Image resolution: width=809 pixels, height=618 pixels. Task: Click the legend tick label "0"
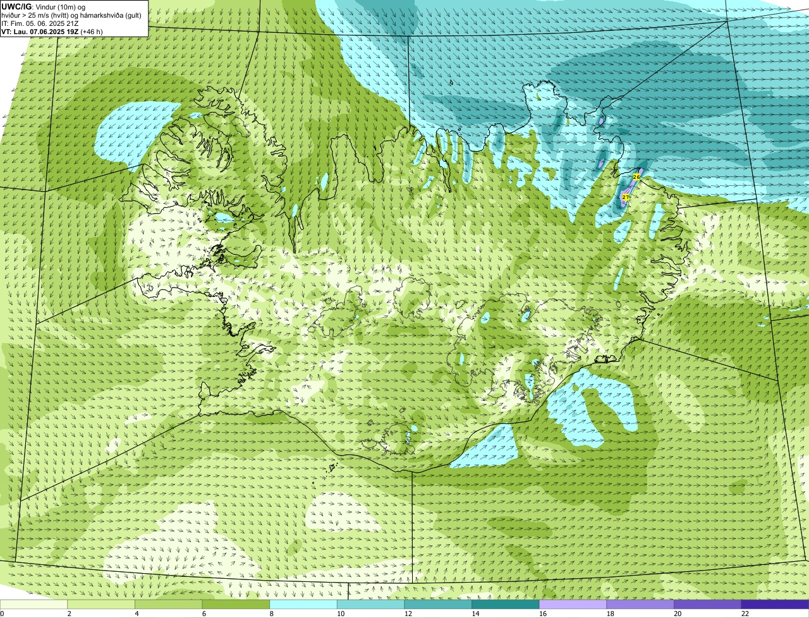2,614
